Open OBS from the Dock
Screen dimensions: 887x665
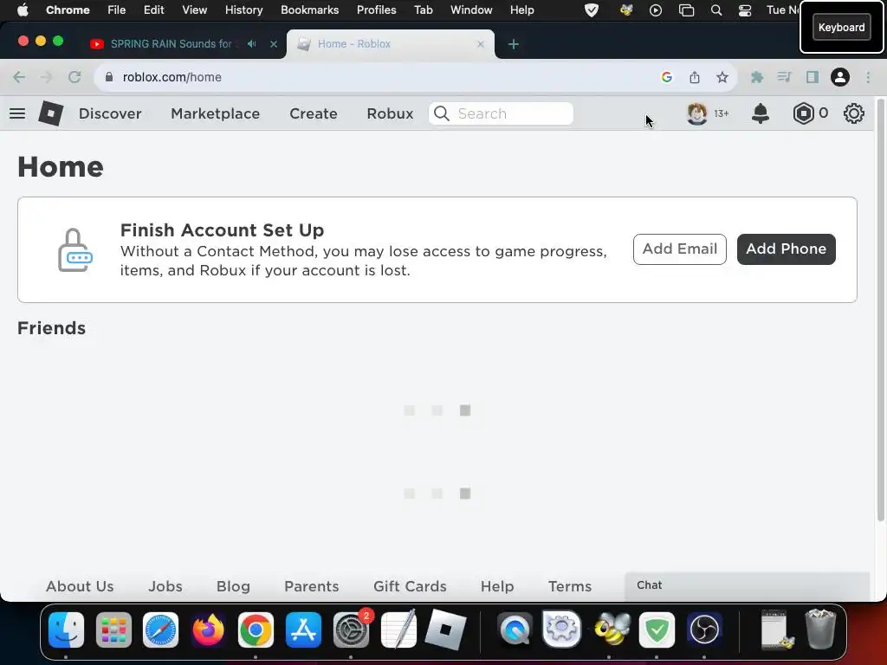[x=704, y=629]
